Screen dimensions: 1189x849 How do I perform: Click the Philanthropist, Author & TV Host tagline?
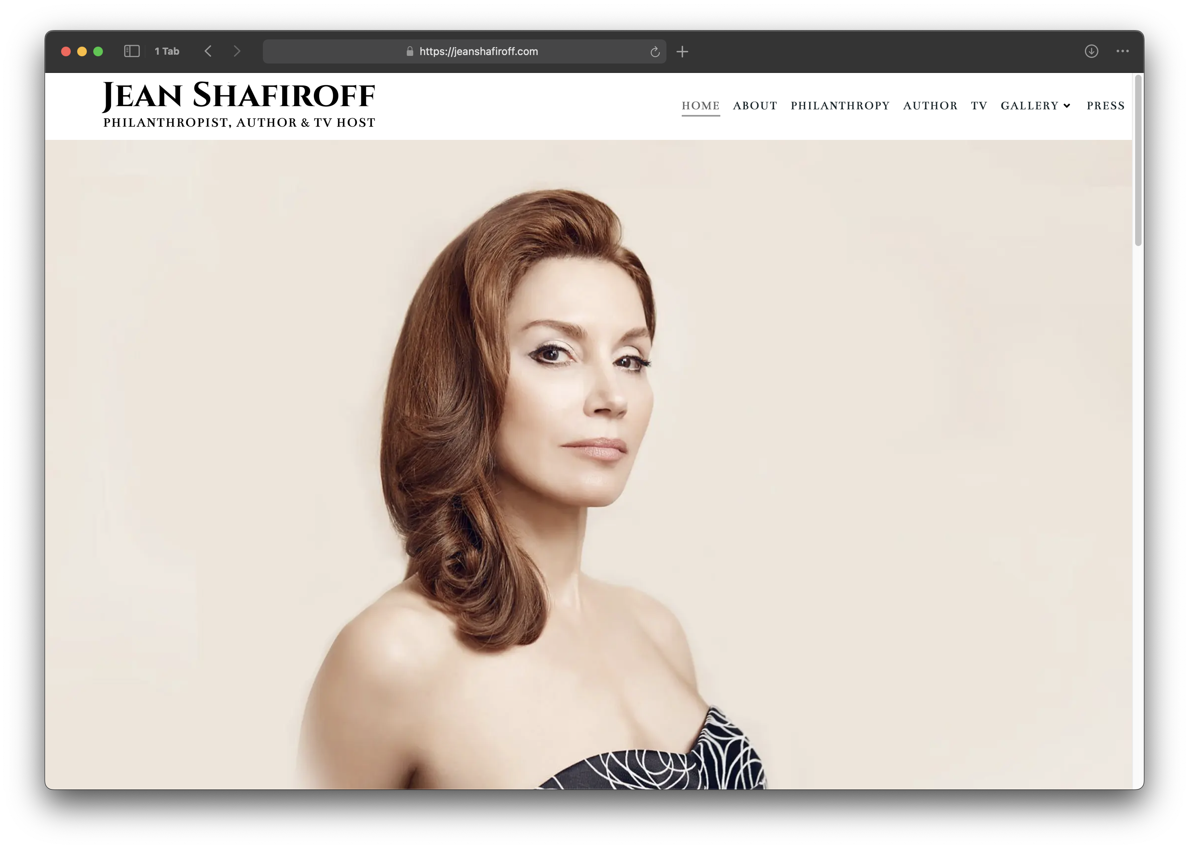(x=239, y=123)
